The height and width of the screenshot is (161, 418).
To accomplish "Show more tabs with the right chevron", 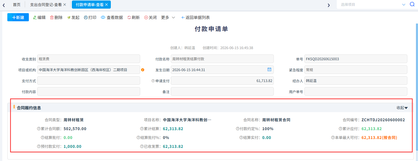I will pyautogui.click(x=329, y=5).
